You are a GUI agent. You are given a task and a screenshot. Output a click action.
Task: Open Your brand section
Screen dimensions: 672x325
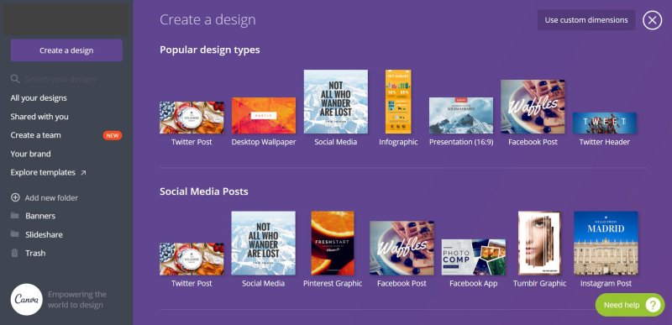click(30, 154)
